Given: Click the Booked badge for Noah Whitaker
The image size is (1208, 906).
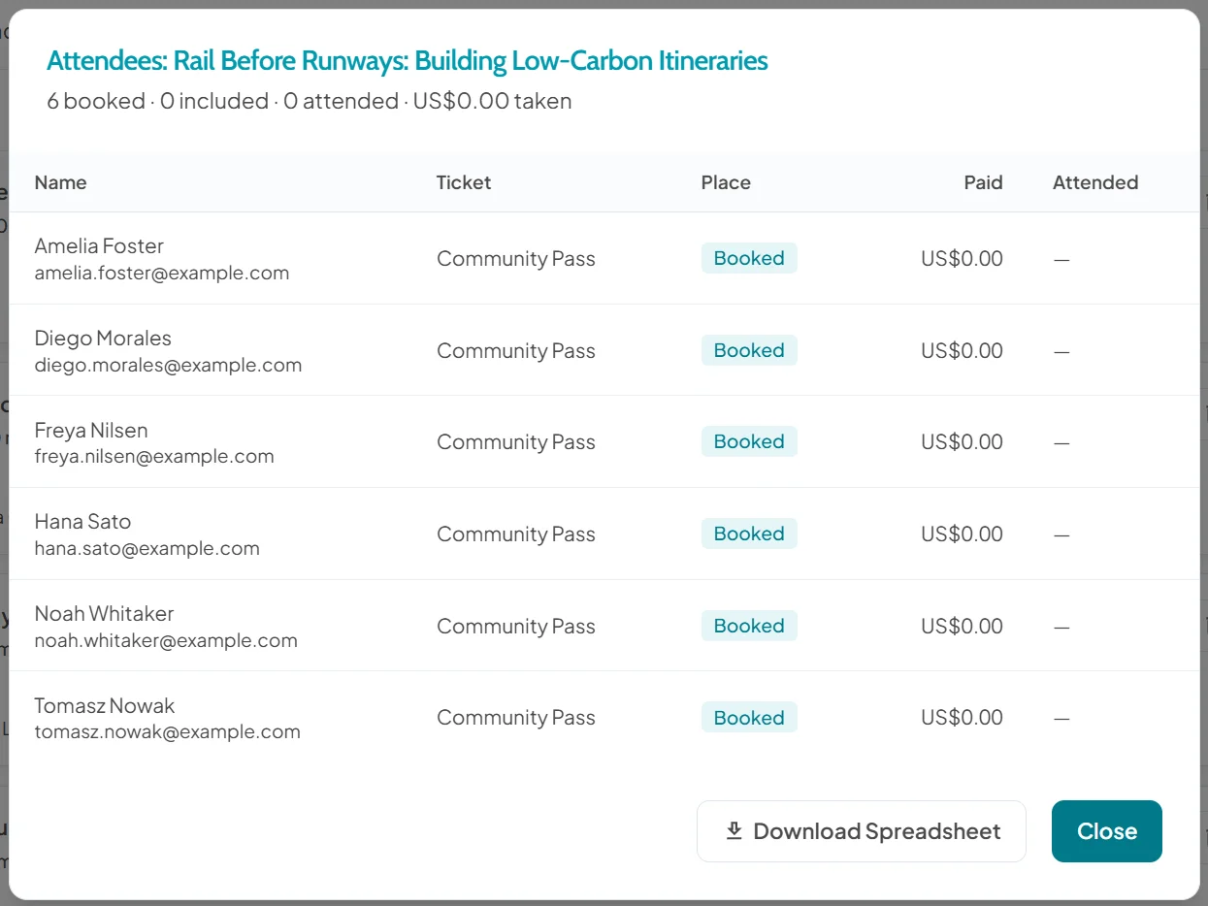Looking at the screenshot, I should tap(749, 626).
